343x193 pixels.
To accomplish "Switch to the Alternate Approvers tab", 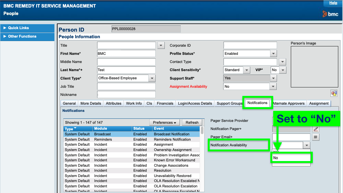I will [289, 103].
